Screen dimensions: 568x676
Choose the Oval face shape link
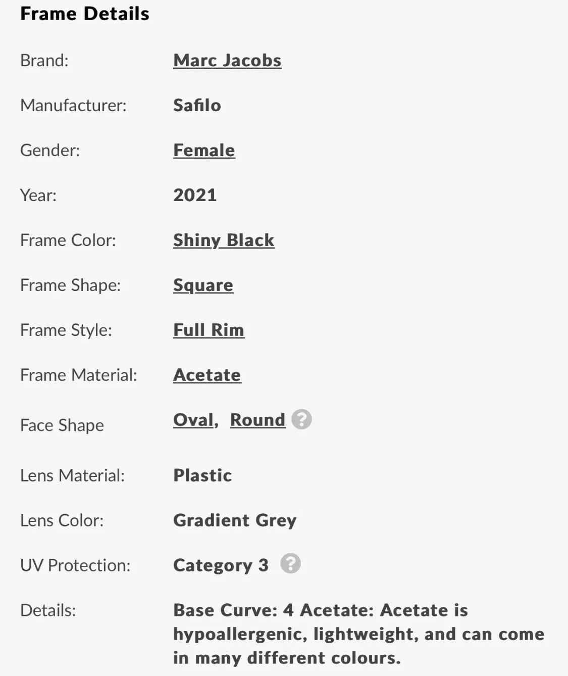pos(194,420)
